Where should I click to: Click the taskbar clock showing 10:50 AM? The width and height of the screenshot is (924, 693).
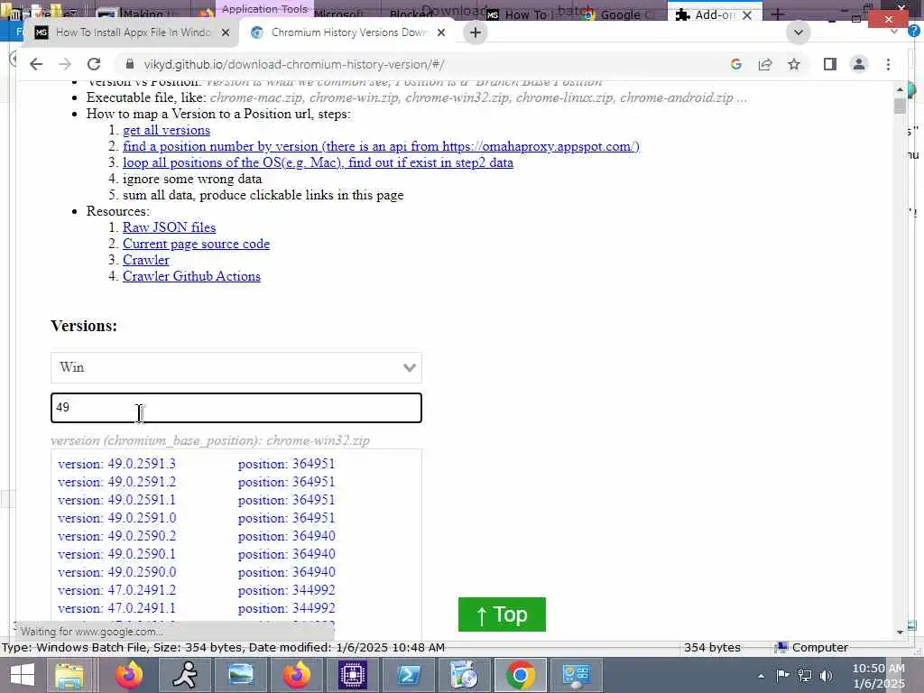878,676
